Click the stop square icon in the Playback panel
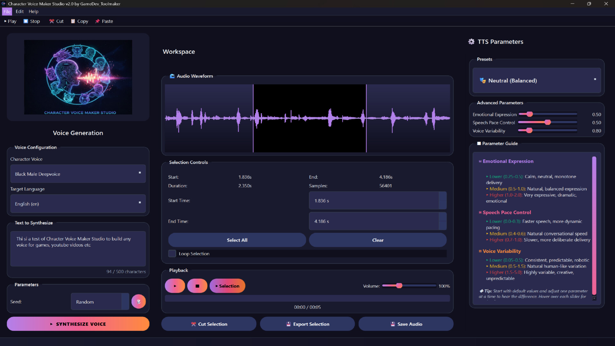The height and width of the screenshot is (346, 615). coord(197,286)
